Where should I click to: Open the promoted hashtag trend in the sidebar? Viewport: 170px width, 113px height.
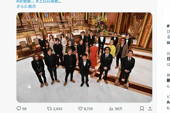pos(168,26)
